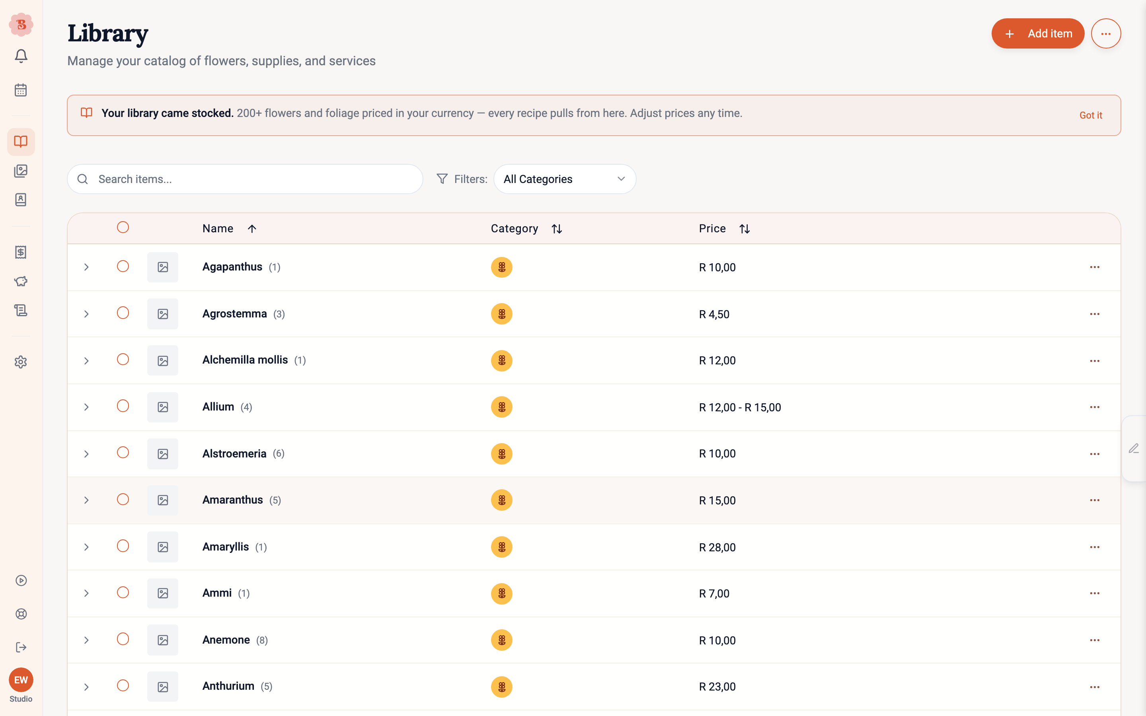Sort table by Price column

[725, 229]
